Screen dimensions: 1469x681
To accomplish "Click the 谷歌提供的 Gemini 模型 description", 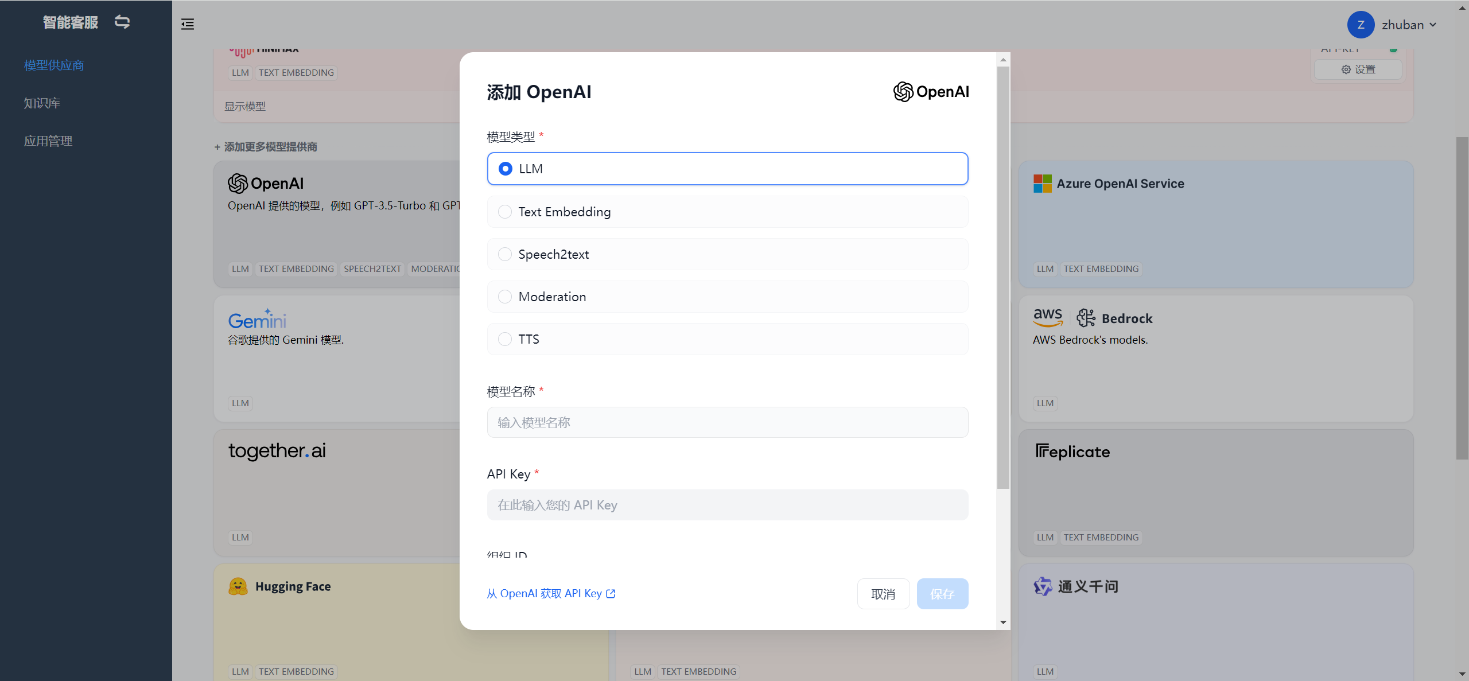I will pyautogui.click(x=286, y=340).
